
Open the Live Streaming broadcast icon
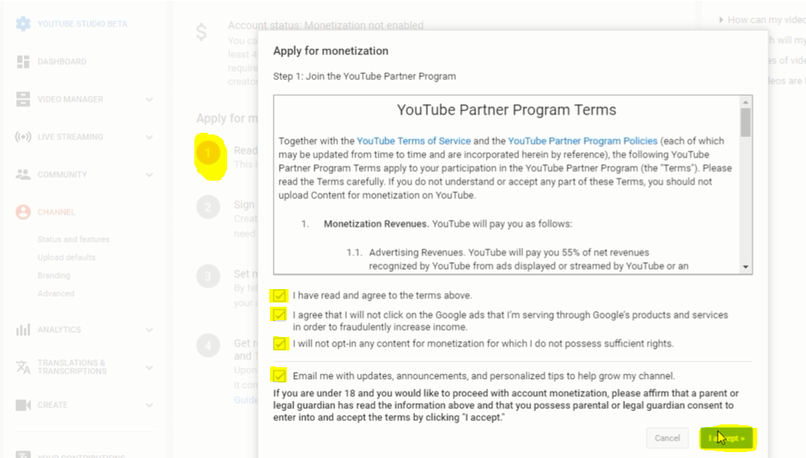(23, 137)
